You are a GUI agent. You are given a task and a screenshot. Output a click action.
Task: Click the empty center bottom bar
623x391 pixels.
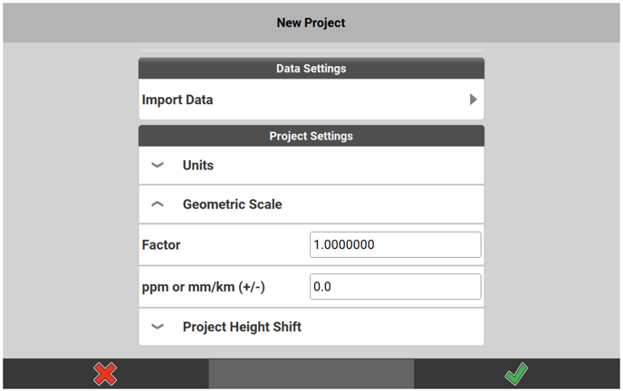point(311,374)
